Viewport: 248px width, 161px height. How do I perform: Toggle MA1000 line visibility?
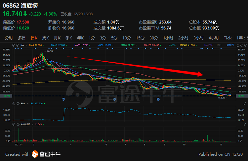[x=208, y=45]
